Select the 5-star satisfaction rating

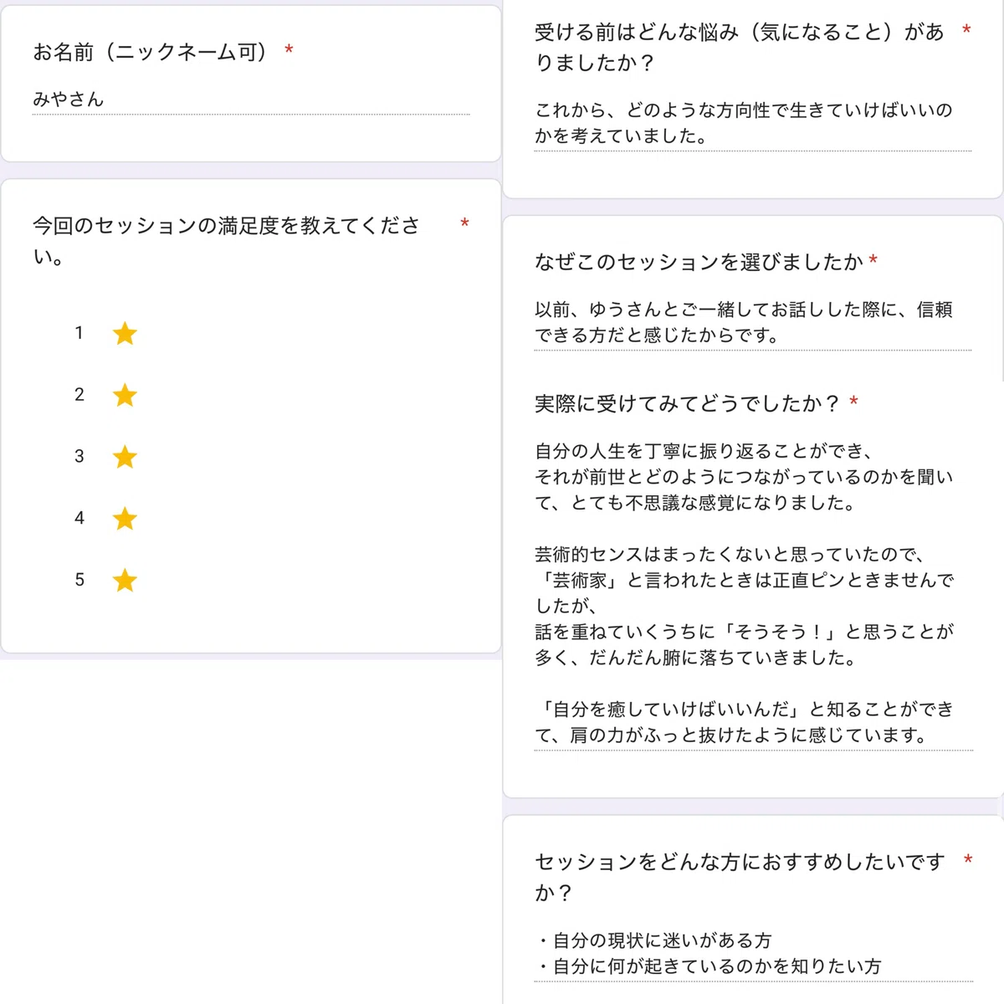(x=125, y=580)
